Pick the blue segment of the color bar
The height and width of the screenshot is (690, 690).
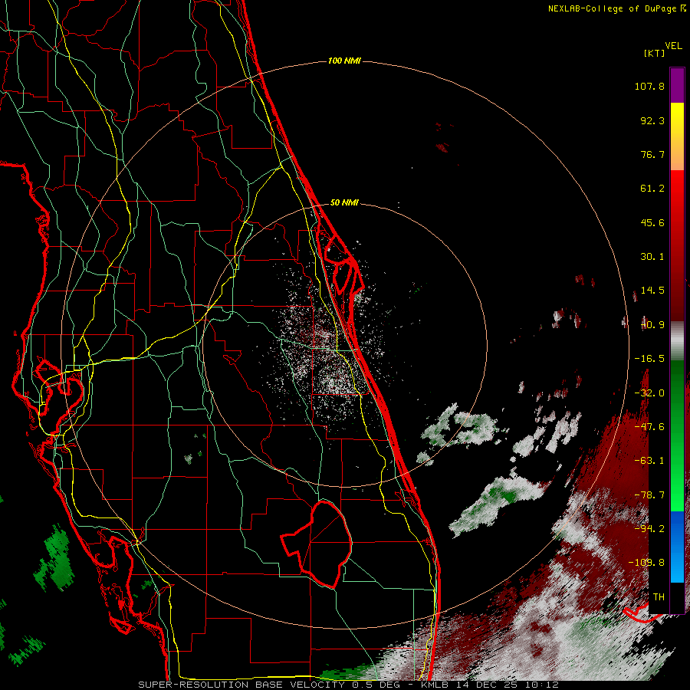click(677, 547)
